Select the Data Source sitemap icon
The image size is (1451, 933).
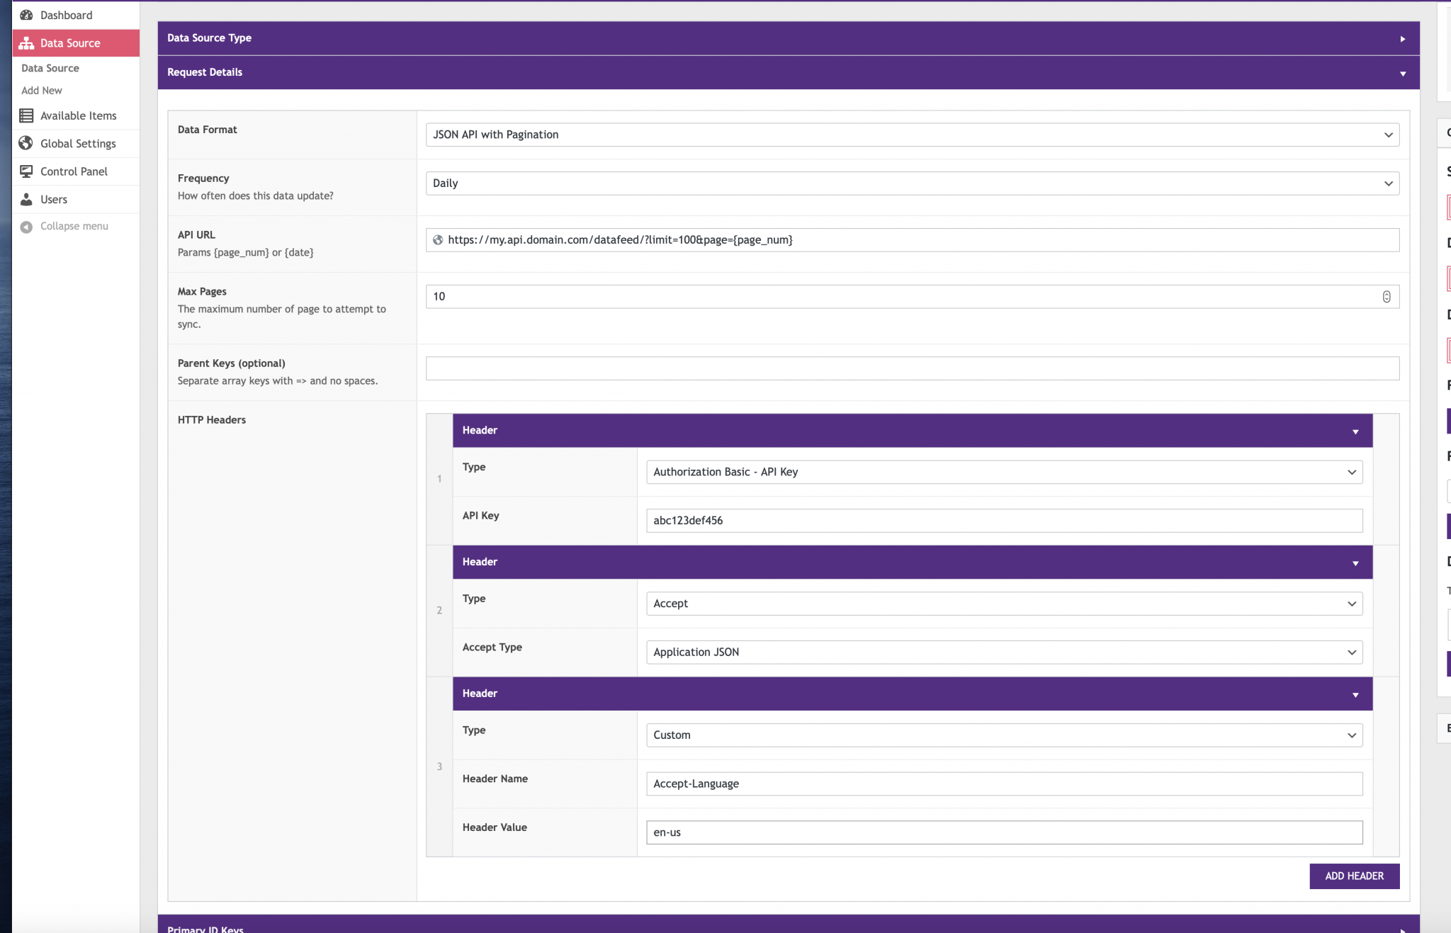(26, 43)
